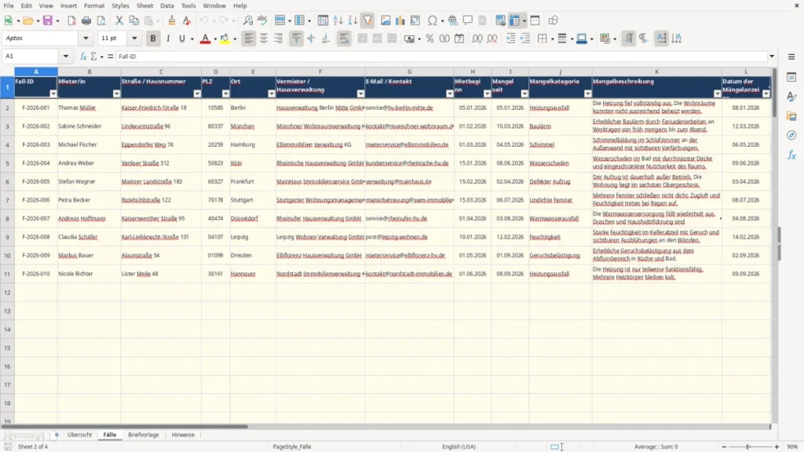804x452 pixels.
Task: Open the Font Name dropdown arrow
Action: point(86,38)
